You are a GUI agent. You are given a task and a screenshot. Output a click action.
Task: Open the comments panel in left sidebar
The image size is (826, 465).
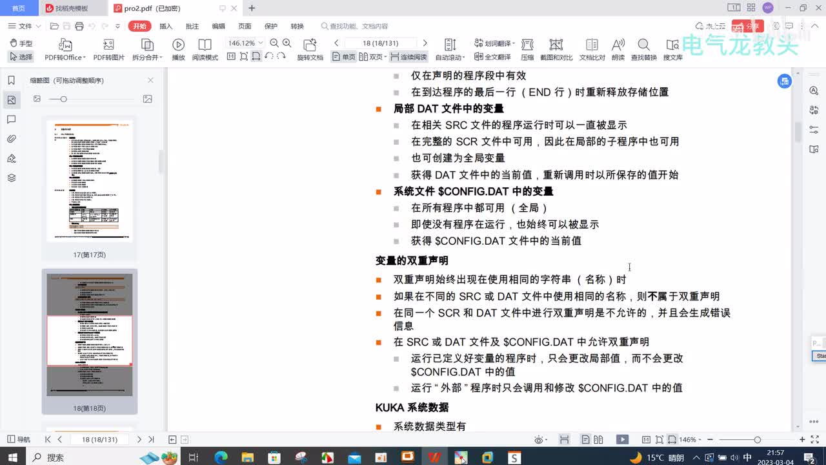click(11, 119)
